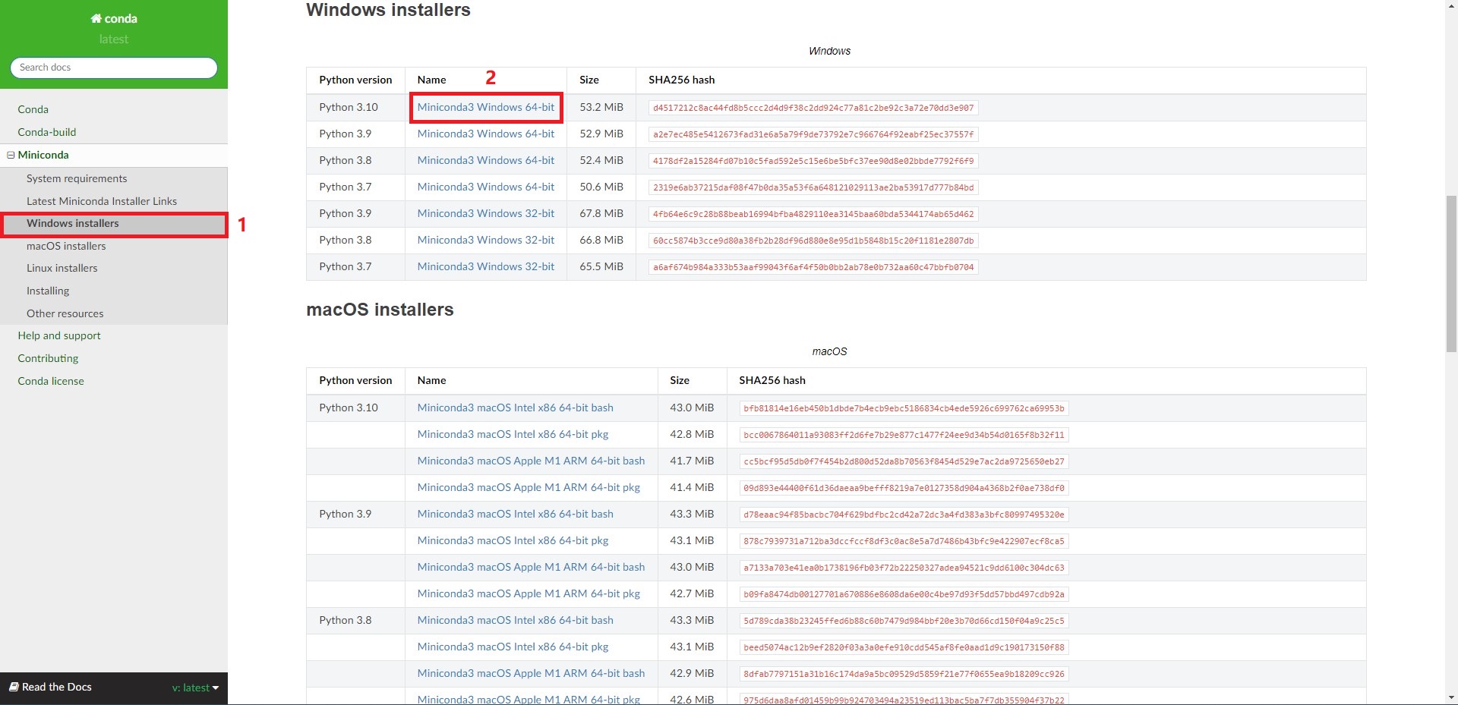Click the hash starting a2e7ec48
This screenshot has width=1458, height=705.
(813, 134)
